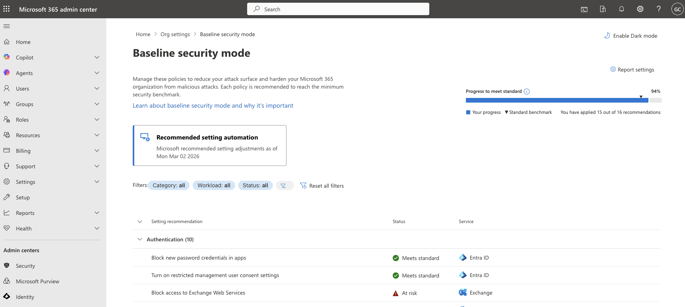Open Turn on restricted management user consent settings
Viewport: 685px width, 307px height.
(215, 275)
